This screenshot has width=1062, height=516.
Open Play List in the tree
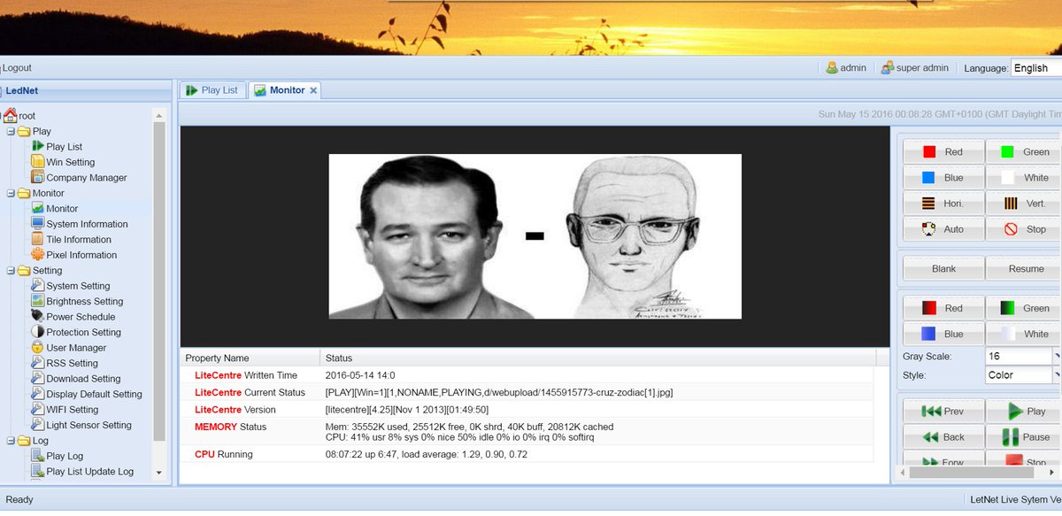click(x=64, y=147)
